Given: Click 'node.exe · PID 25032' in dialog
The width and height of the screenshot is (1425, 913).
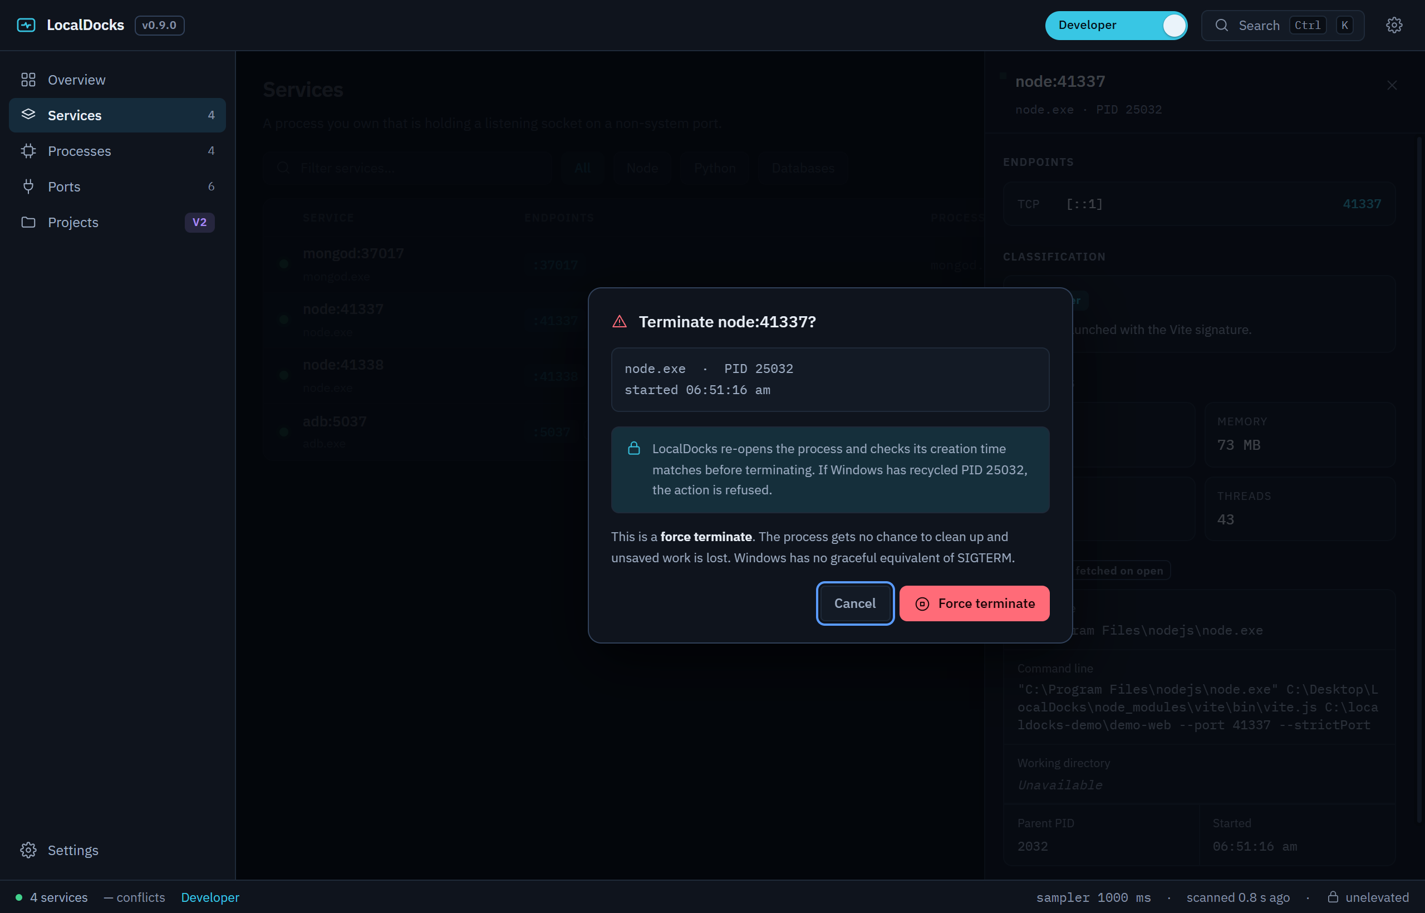Looking at the screenshot, I should point(709,368).
